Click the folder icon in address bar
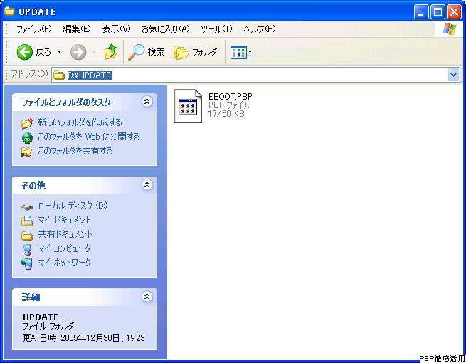This screenshot has height=363, width=466. point(59,75)
